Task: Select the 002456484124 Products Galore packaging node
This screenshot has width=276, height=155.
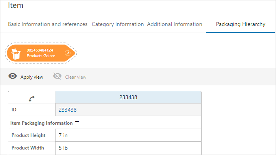Action: click(41, 53)
